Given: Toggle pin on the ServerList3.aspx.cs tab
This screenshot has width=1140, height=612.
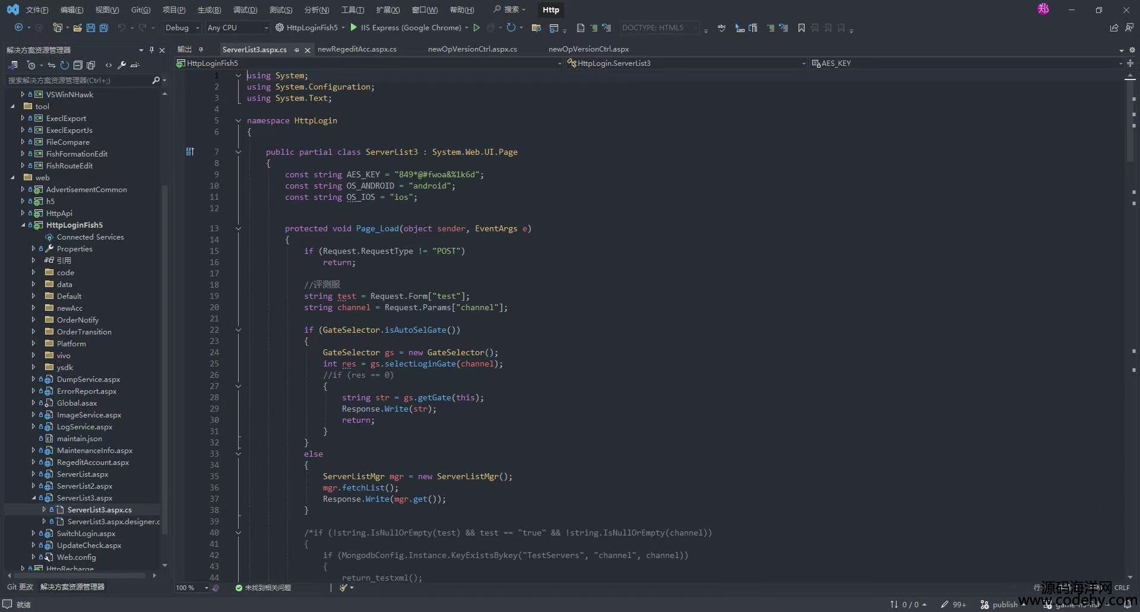Looking at the screenshot, I should 296,50.
